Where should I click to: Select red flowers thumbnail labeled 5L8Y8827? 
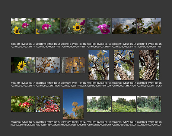click(23, 104)
